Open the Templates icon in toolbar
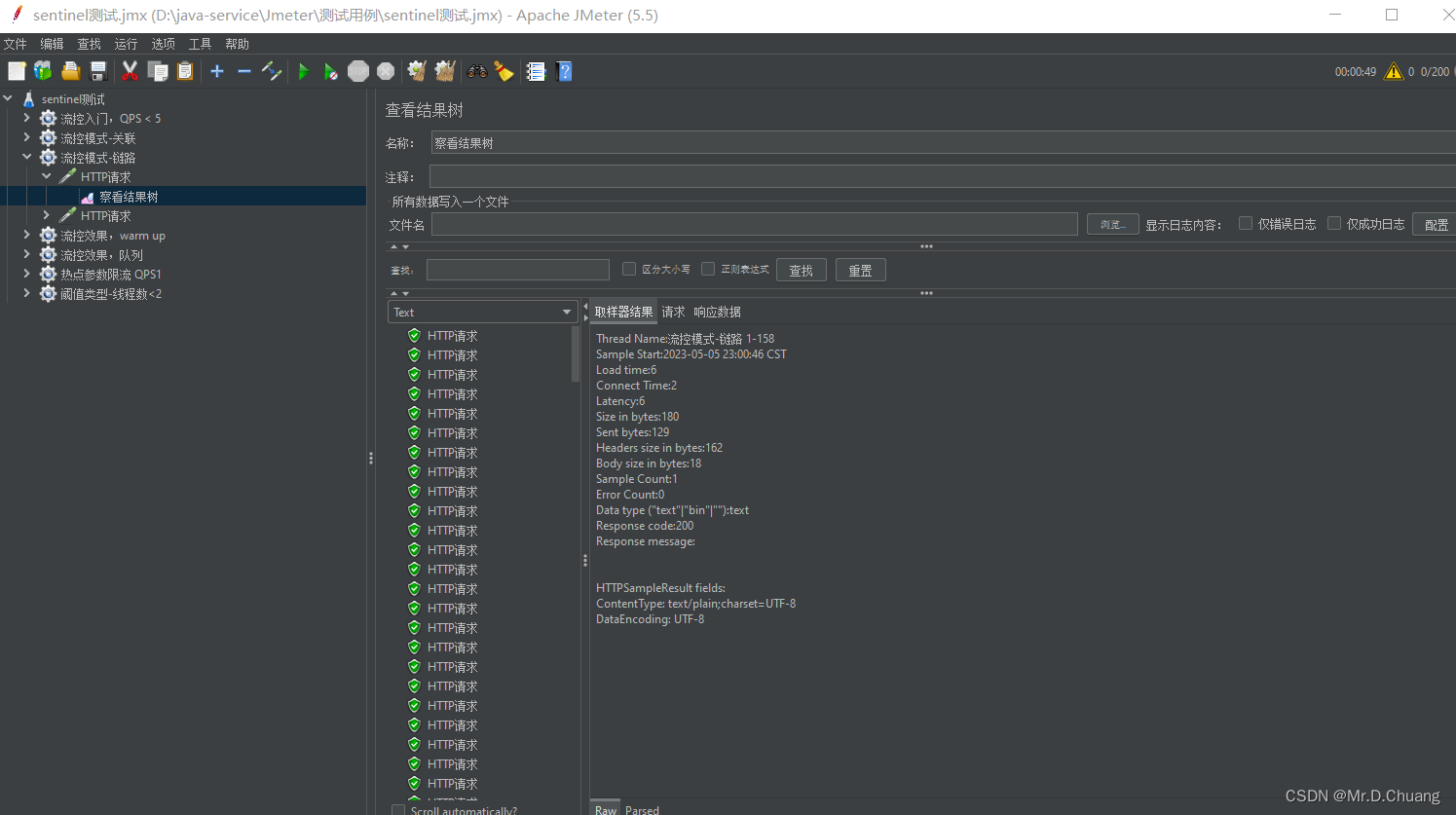The height and width of the screenshot is (815, 1456). click(x=43, y=71)
